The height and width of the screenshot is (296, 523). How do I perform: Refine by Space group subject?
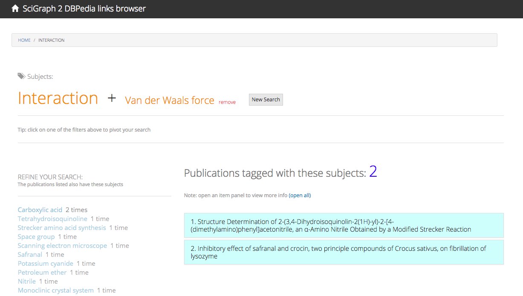click(x=36, y=236)
